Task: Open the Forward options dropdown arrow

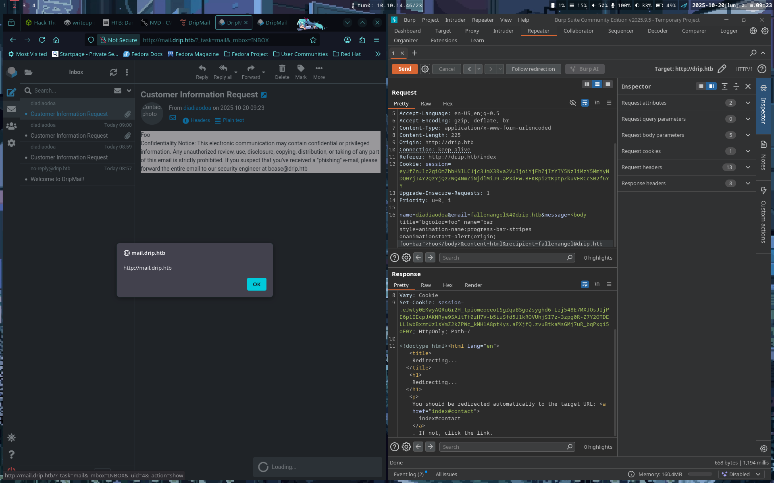Action: click(x=264, y=72)
